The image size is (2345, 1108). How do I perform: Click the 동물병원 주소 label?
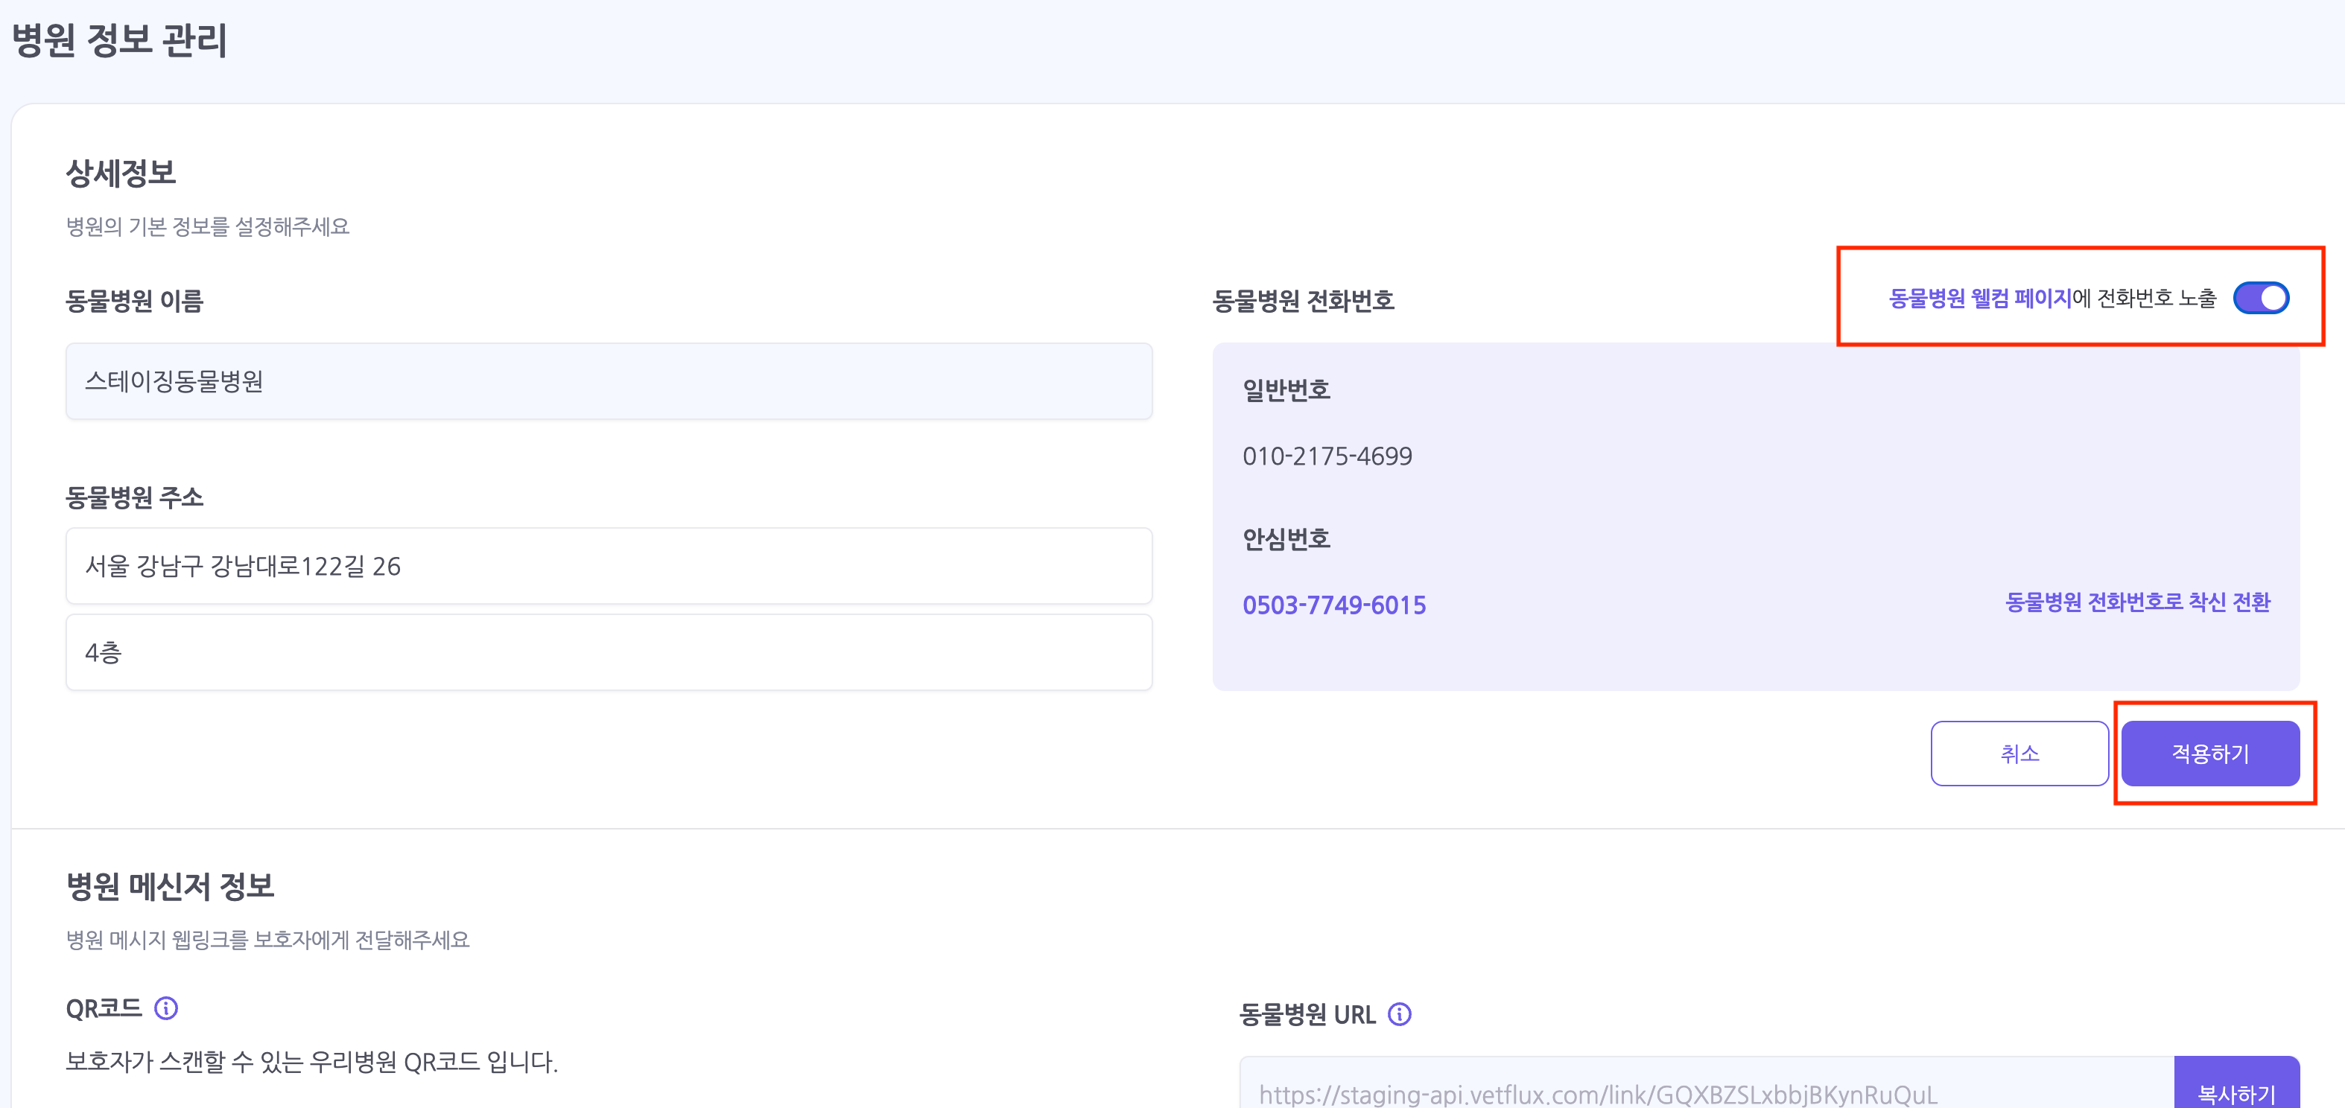point(134,497)
